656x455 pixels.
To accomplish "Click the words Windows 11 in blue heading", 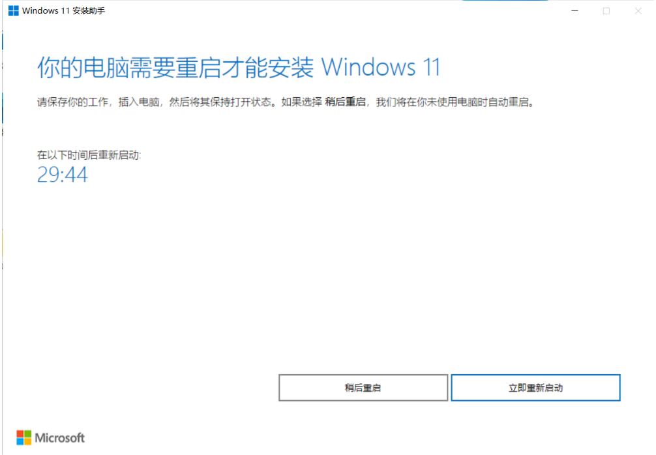I will pyautogui.click(x=381, y=67).
